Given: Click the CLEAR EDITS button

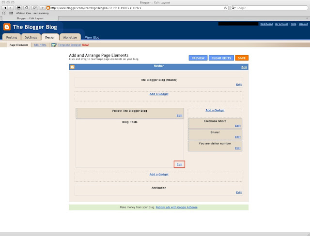Looking at the screenshot, I should coord(221,58).
